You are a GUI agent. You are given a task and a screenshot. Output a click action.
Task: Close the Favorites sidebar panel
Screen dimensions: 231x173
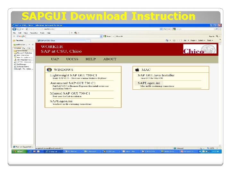point(33,45)
